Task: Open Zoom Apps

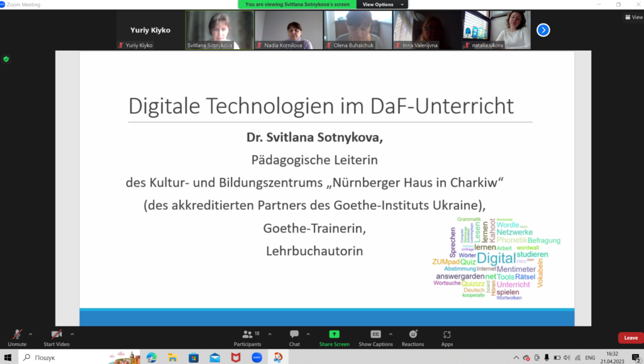Action: tap(447, 338)
